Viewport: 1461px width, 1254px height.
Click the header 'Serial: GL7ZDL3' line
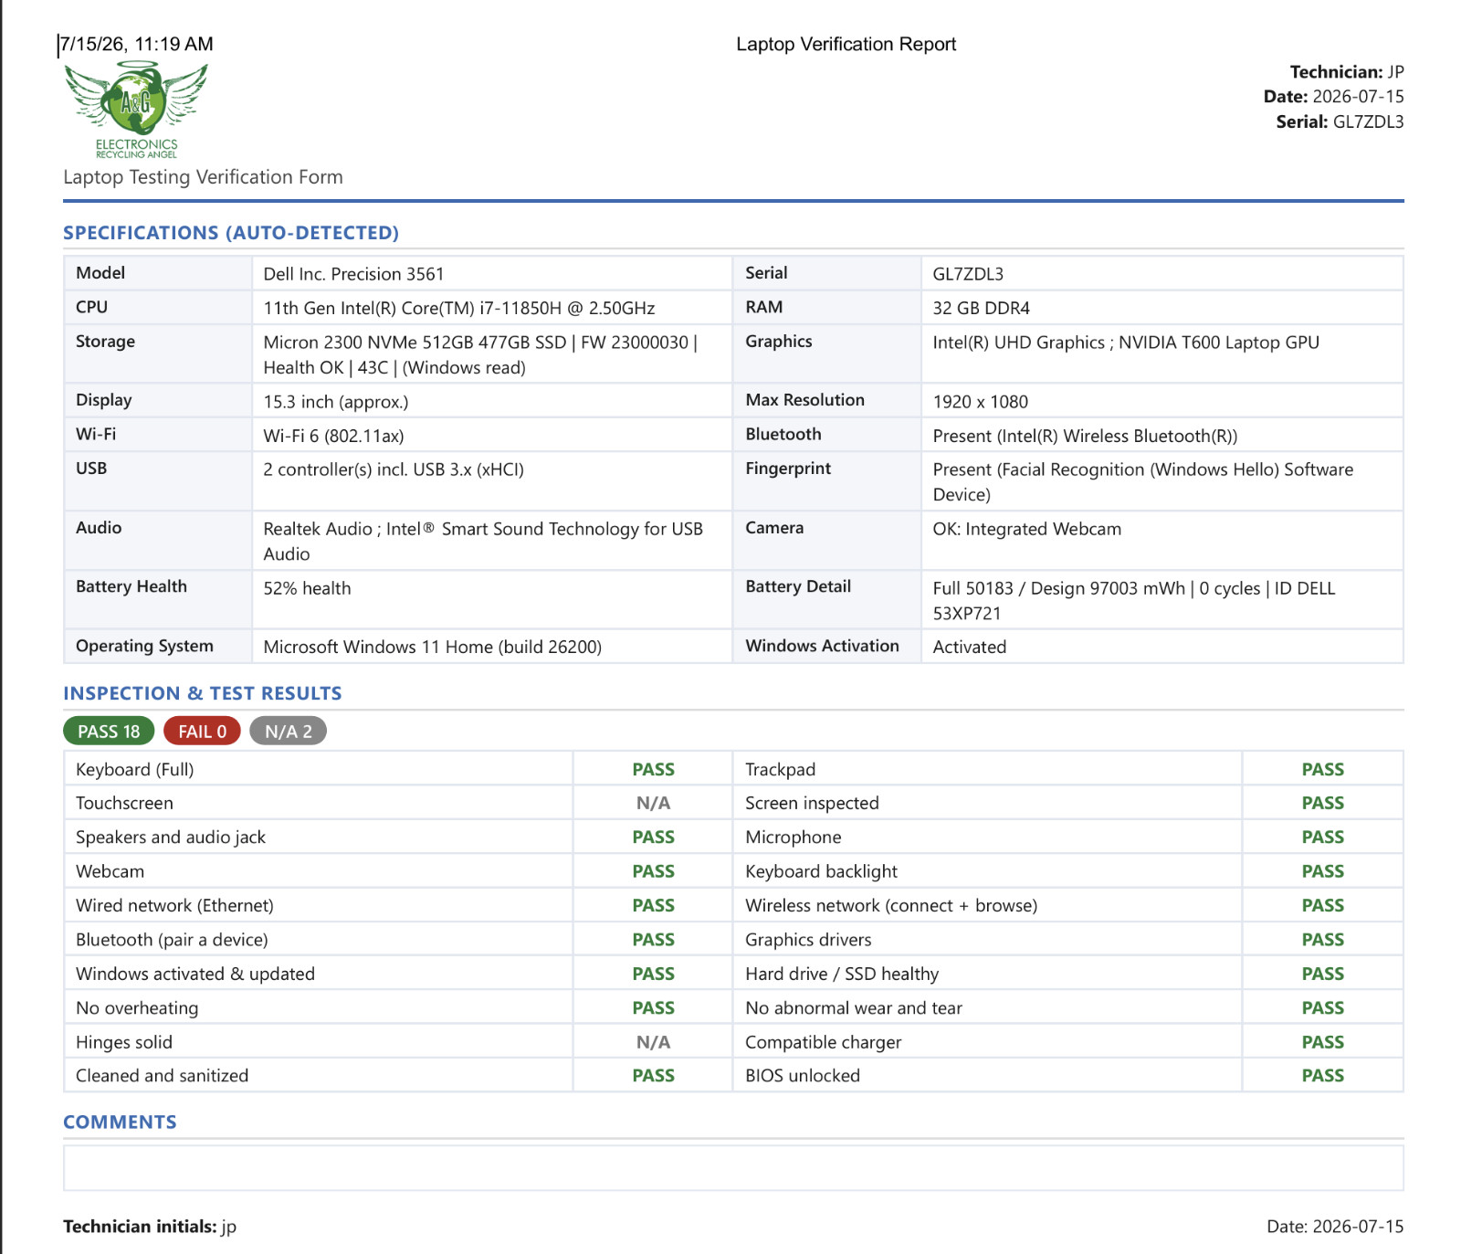coord(1340,122)
